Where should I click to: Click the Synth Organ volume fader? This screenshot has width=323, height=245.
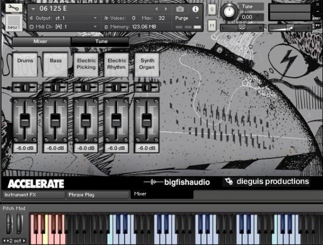click(147, 120)
